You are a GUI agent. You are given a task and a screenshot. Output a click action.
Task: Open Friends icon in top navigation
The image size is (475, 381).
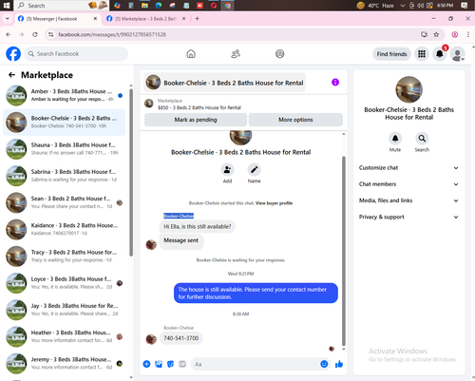236,54
